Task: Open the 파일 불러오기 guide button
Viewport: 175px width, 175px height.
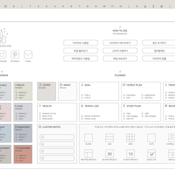Action: pyautogui.click(x=81, y=51)
